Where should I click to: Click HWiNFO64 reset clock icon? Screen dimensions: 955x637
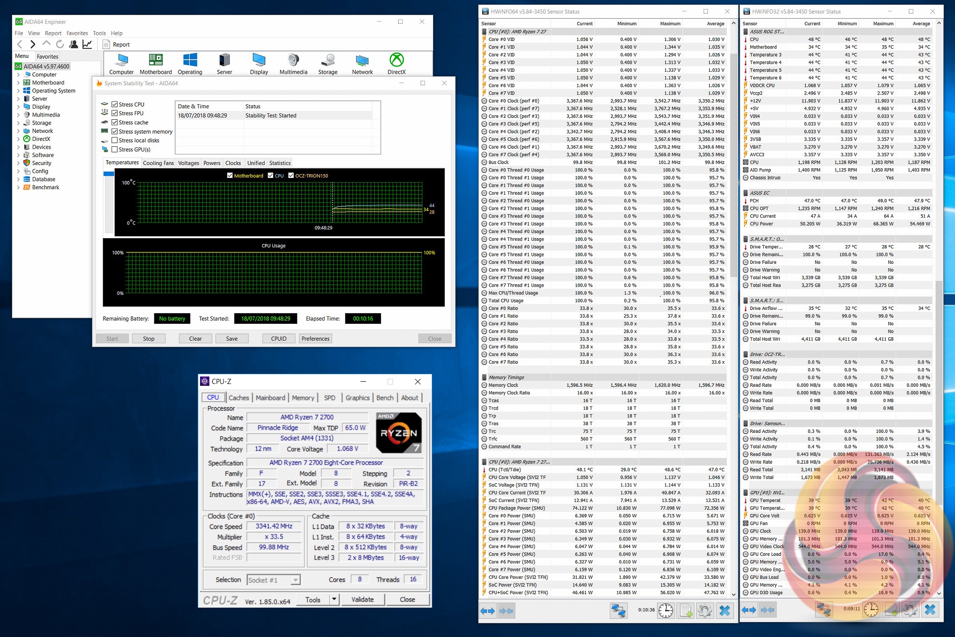(666, 610)
